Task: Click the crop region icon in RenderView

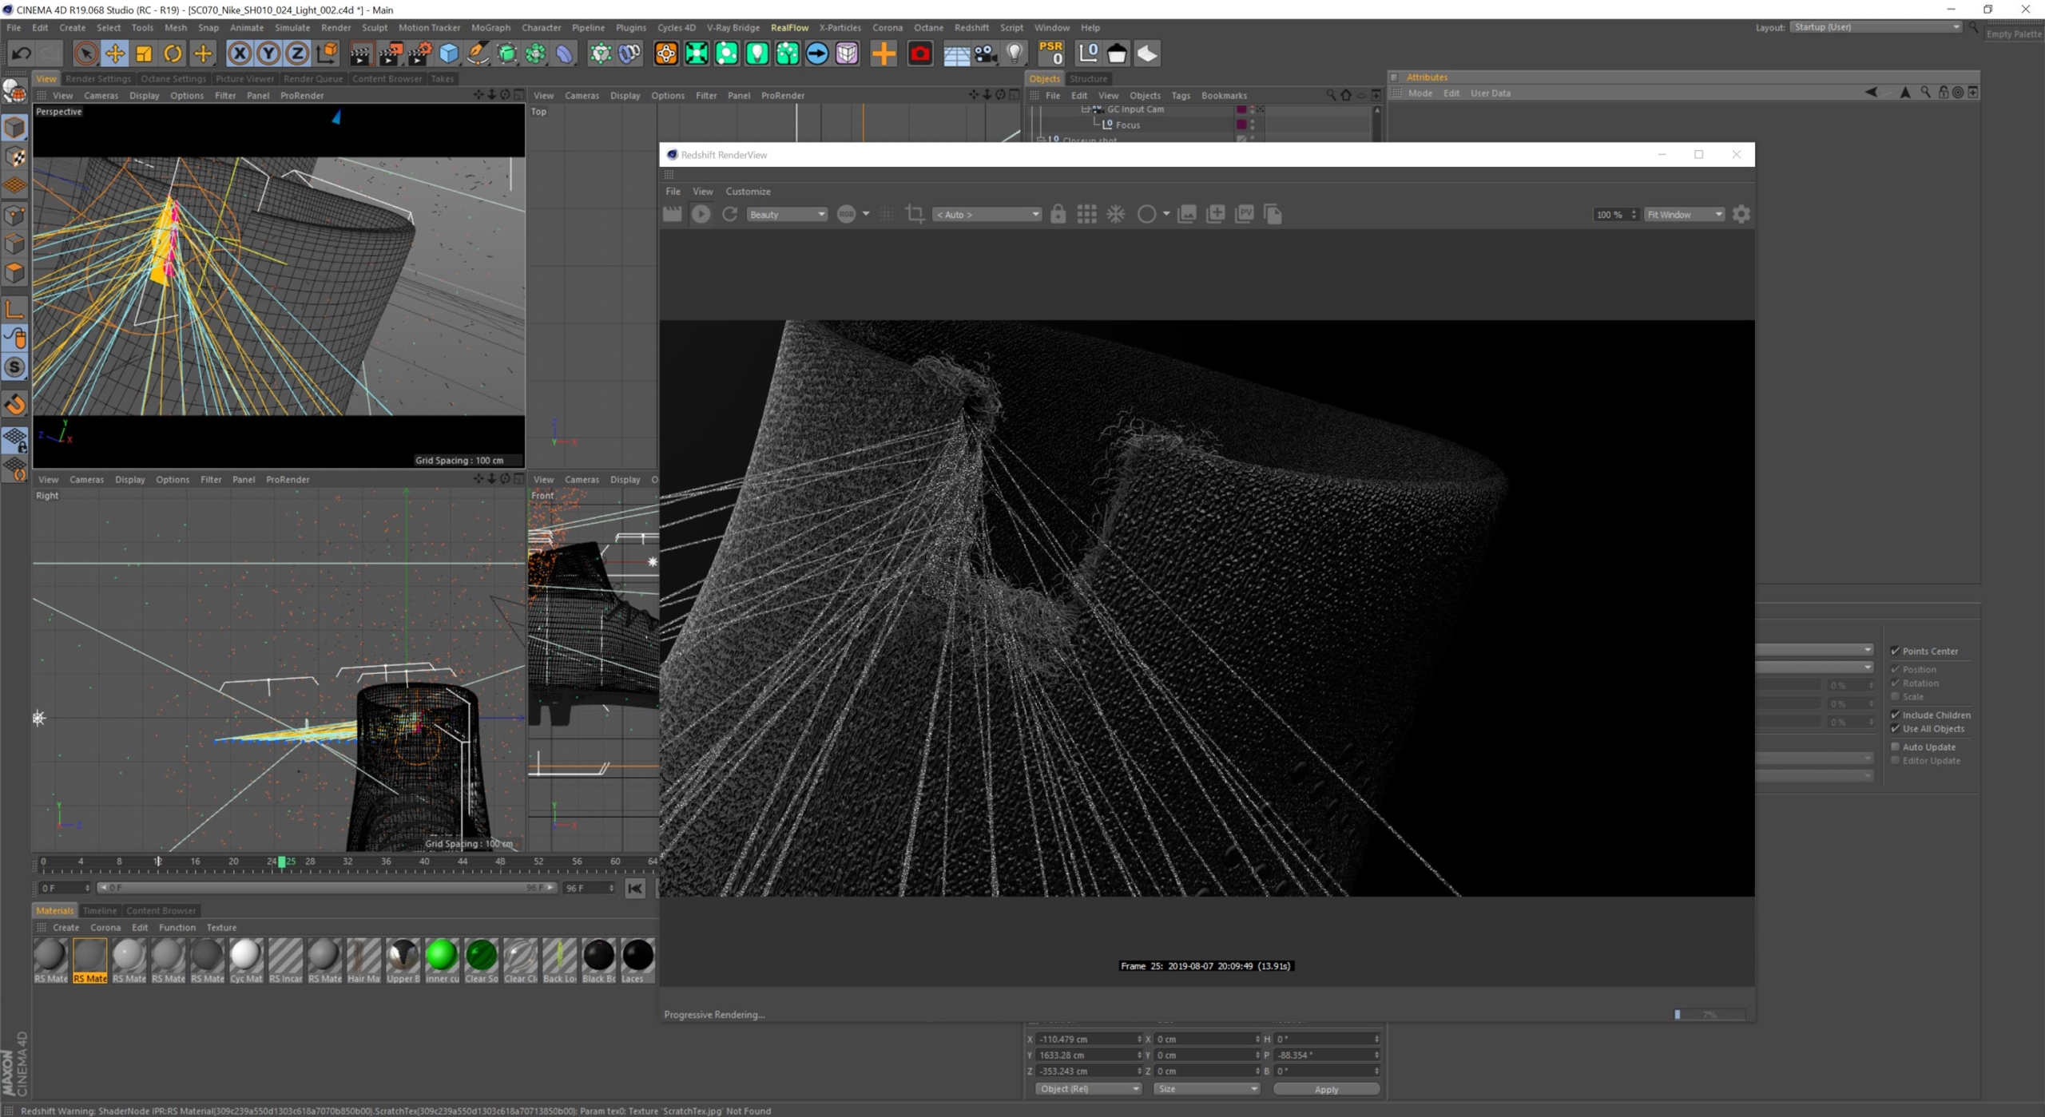Action: [x=915, y=214]
